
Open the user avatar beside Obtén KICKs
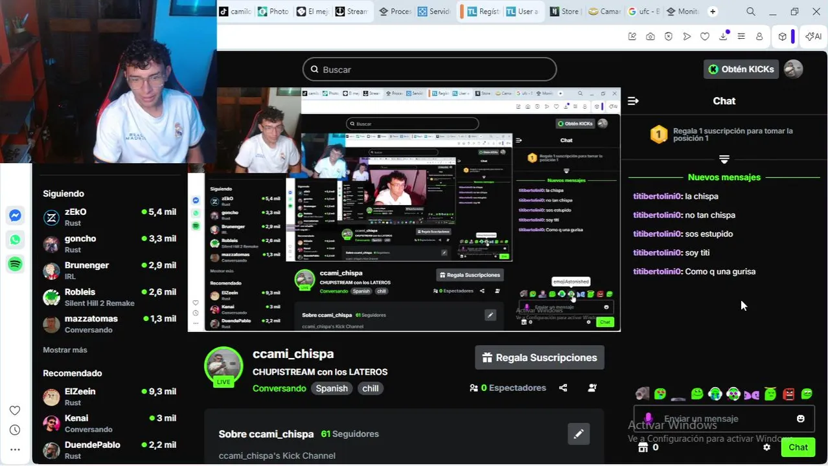coord(794,69)
